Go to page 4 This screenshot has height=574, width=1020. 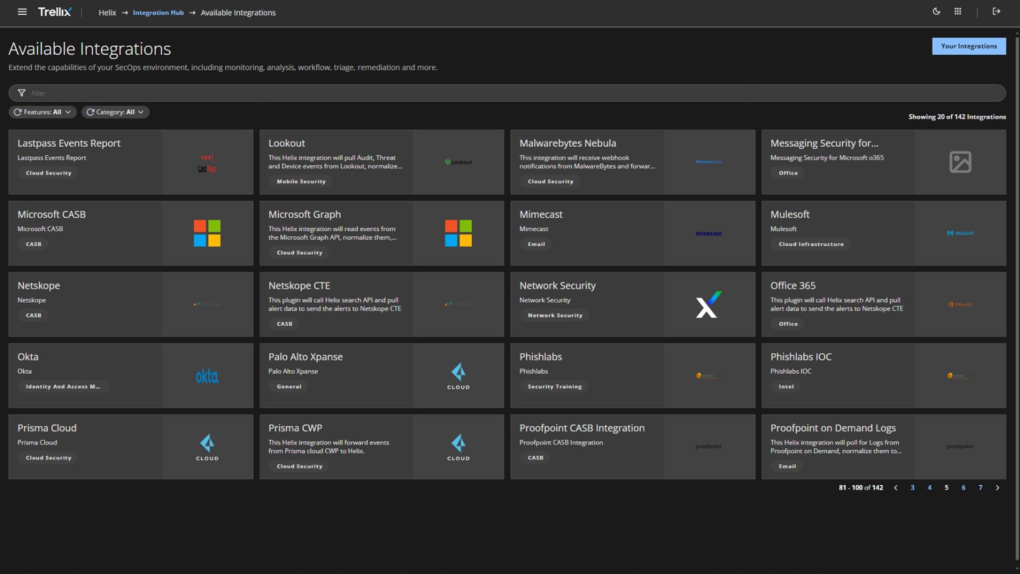coord(929,488)
